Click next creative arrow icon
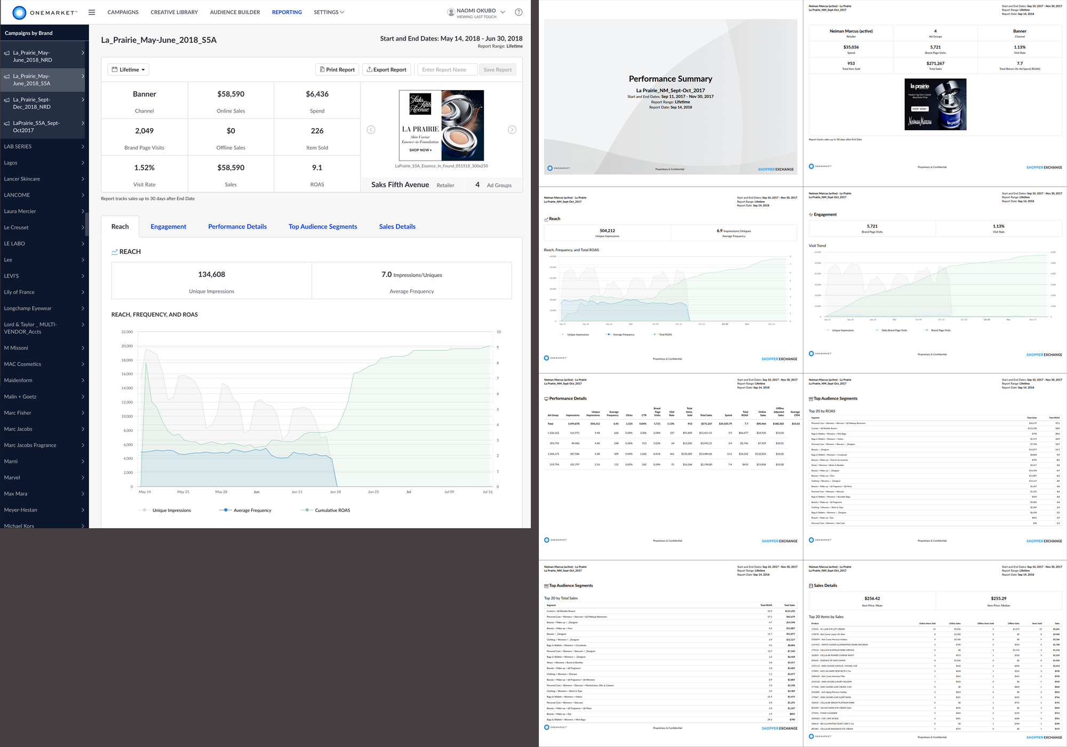The height and width of the screenshot is (747, 1067). click(512, 130)
